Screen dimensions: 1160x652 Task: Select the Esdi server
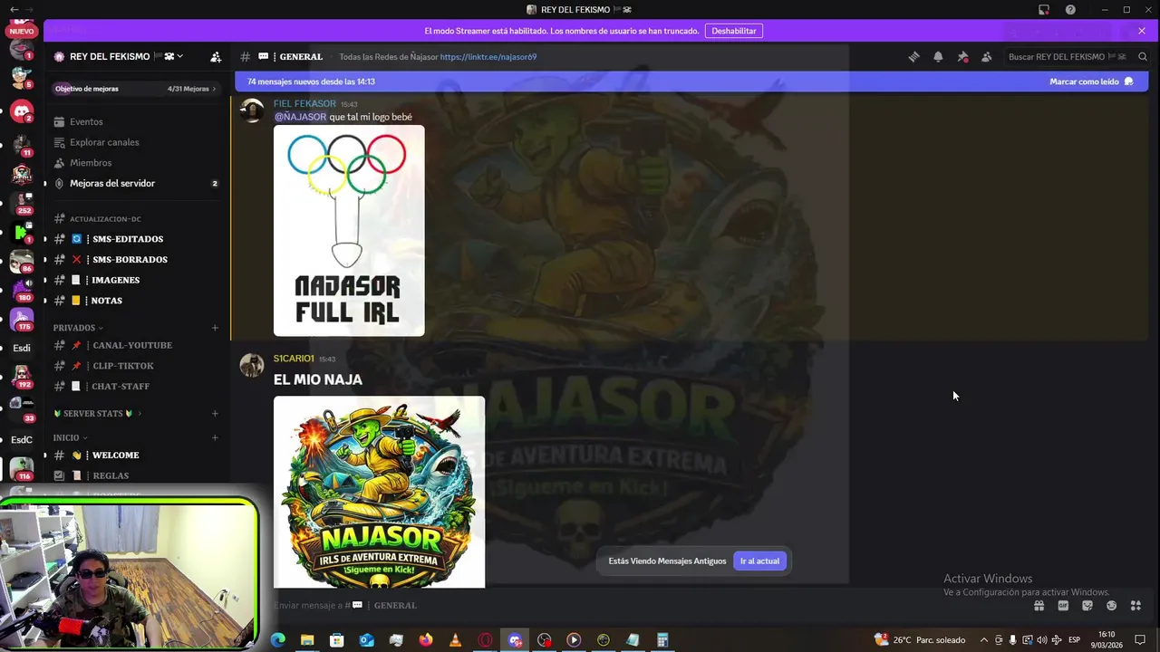click(x=22, y=348)
